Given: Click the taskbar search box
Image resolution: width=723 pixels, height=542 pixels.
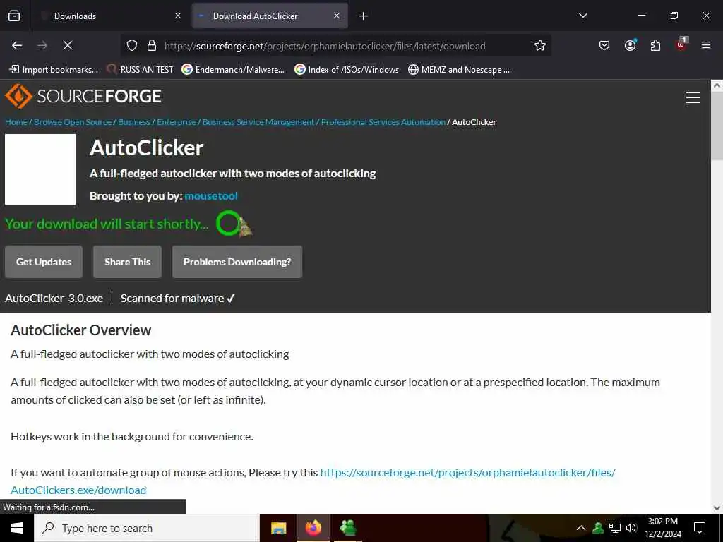Looking at the screenshot, I should [147, 528].
